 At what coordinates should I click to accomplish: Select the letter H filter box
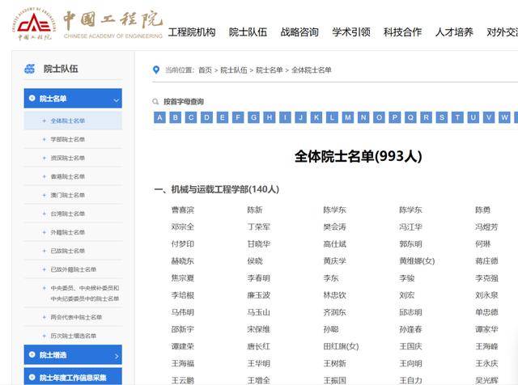(x=269, y=117)
